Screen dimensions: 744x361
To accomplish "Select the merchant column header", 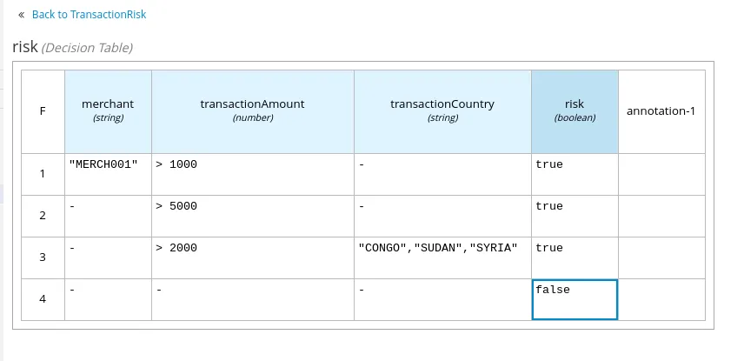I will (108, 111).
